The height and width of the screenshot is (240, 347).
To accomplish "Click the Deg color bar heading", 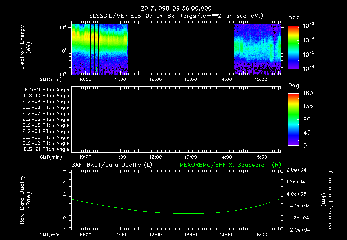I will (x=294, y=86).
